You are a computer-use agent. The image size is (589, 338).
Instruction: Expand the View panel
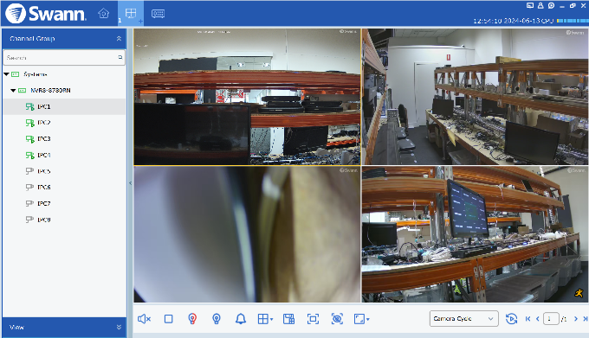[119, 327]
